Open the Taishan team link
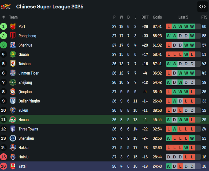The height and width of the screenshot is (171, 209). click(x=24, y=64)
